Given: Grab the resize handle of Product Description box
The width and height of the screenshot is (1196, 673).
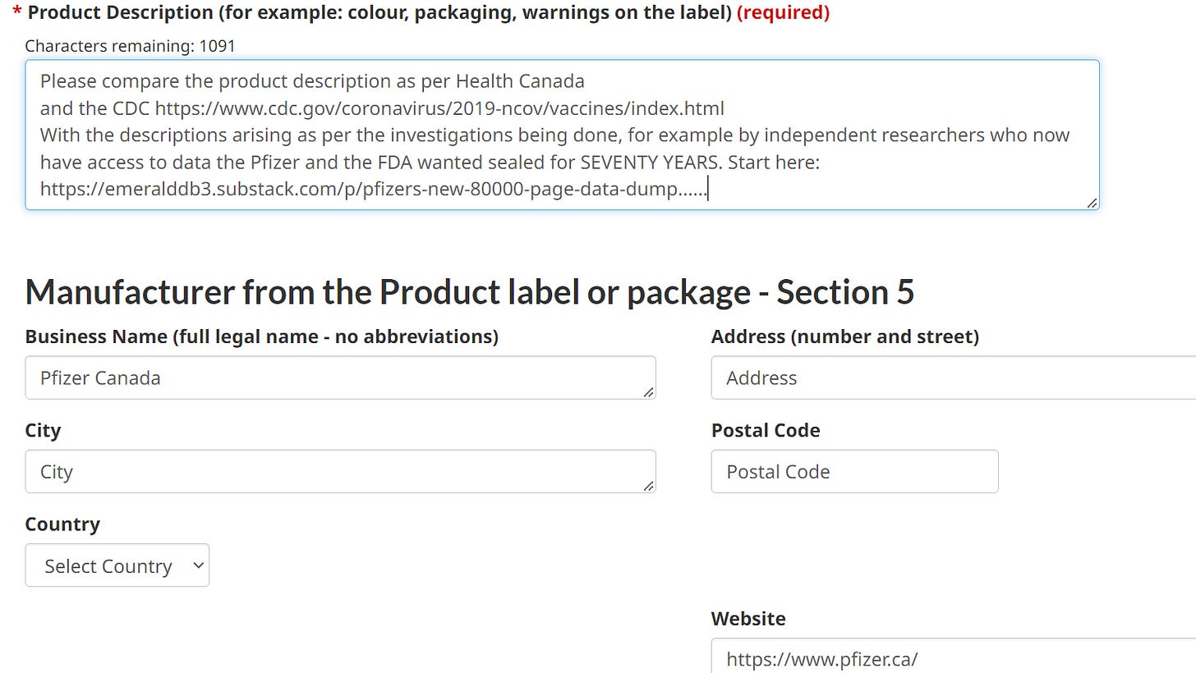Looking at the screenshot, I should click(1092, 203).
